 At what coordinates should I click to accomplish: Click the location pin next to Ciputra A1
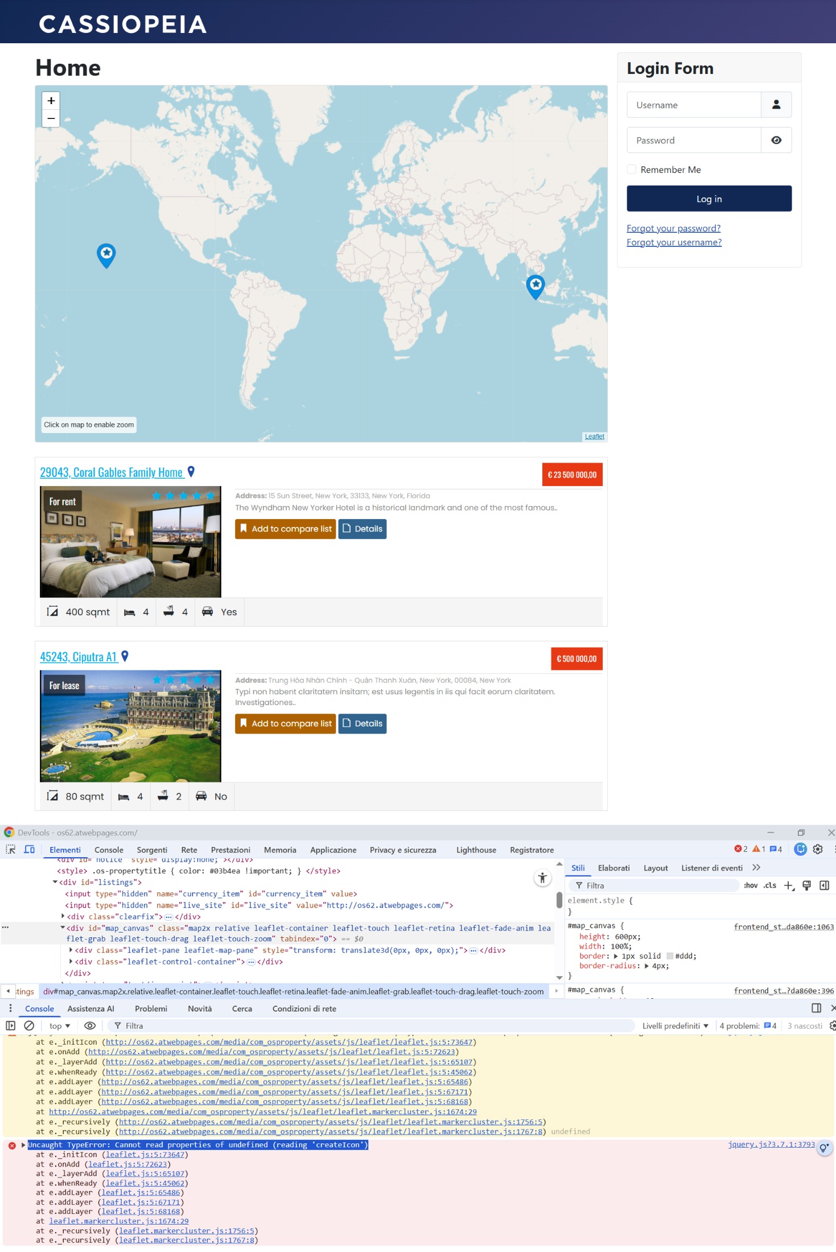pos(125,656)
